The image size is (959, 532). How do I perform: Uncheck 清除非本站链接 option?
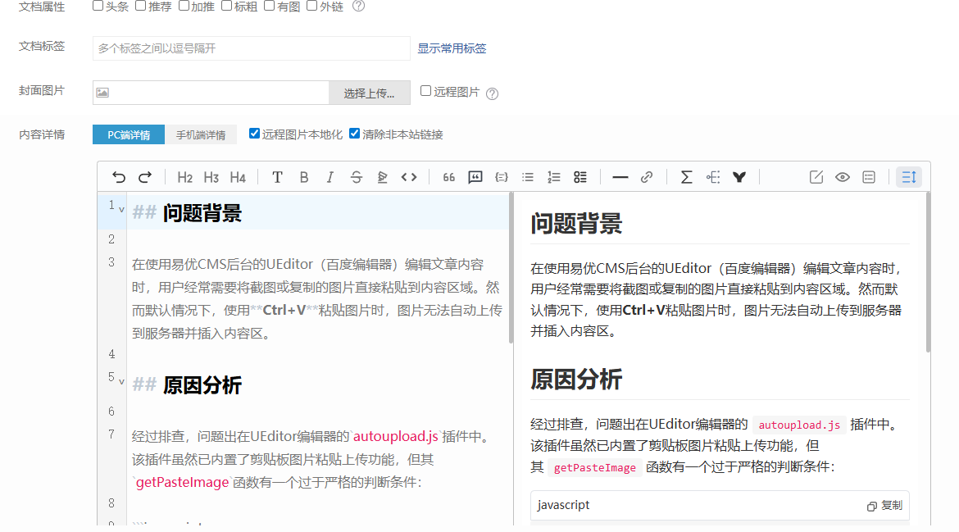354,134
